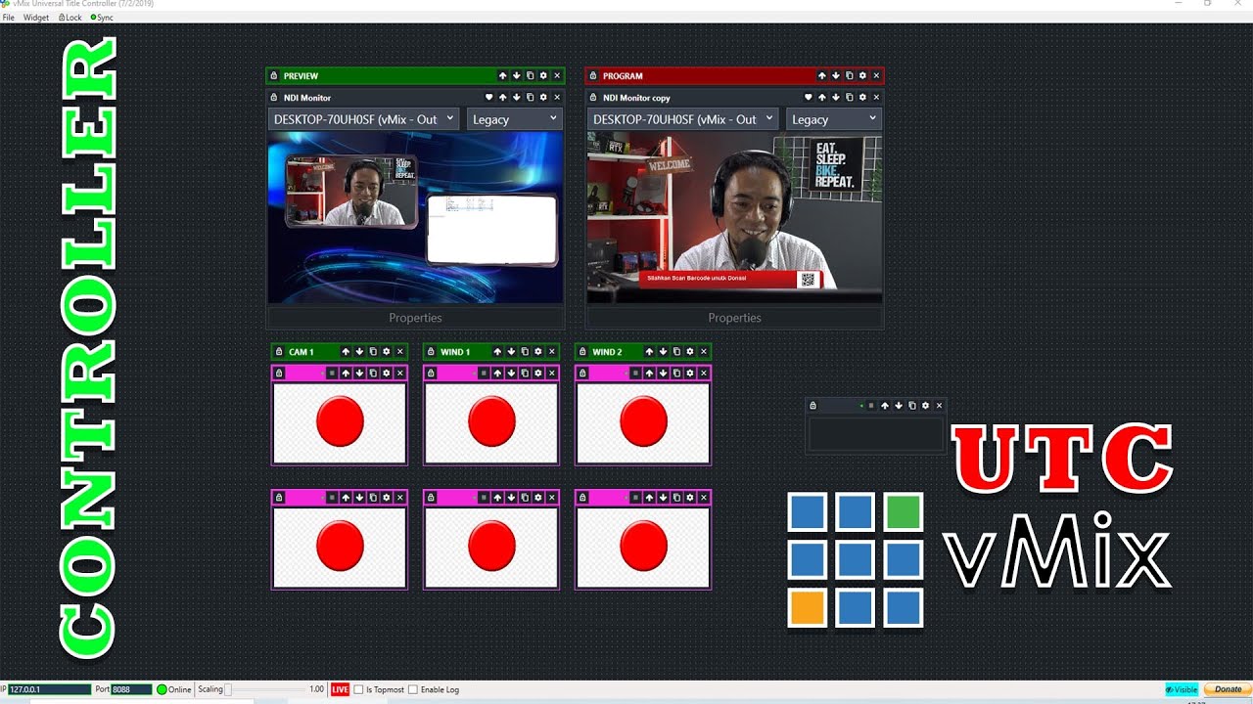Viewport: 1253px width, 704px height.
Task: Move the PROGRAM widget up with its arrow icon
Action: 822,75
